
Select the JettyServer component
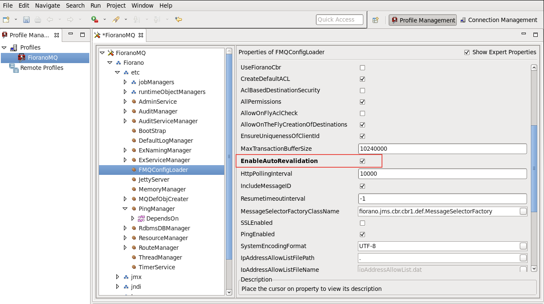(154, 180)
